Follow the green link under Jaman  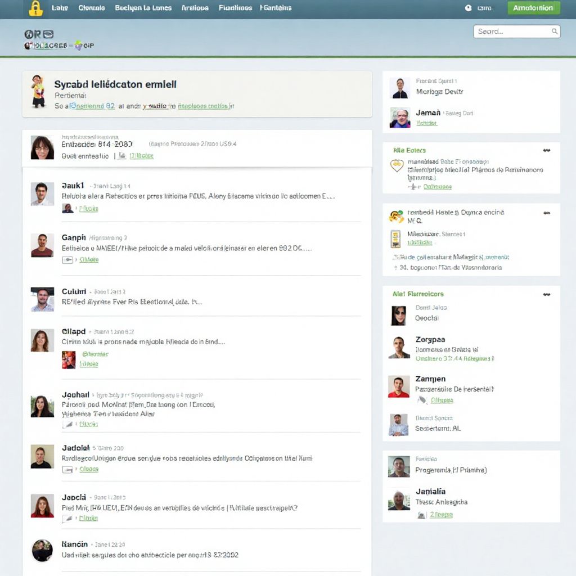pyautogui.click(x=427, y=123)
